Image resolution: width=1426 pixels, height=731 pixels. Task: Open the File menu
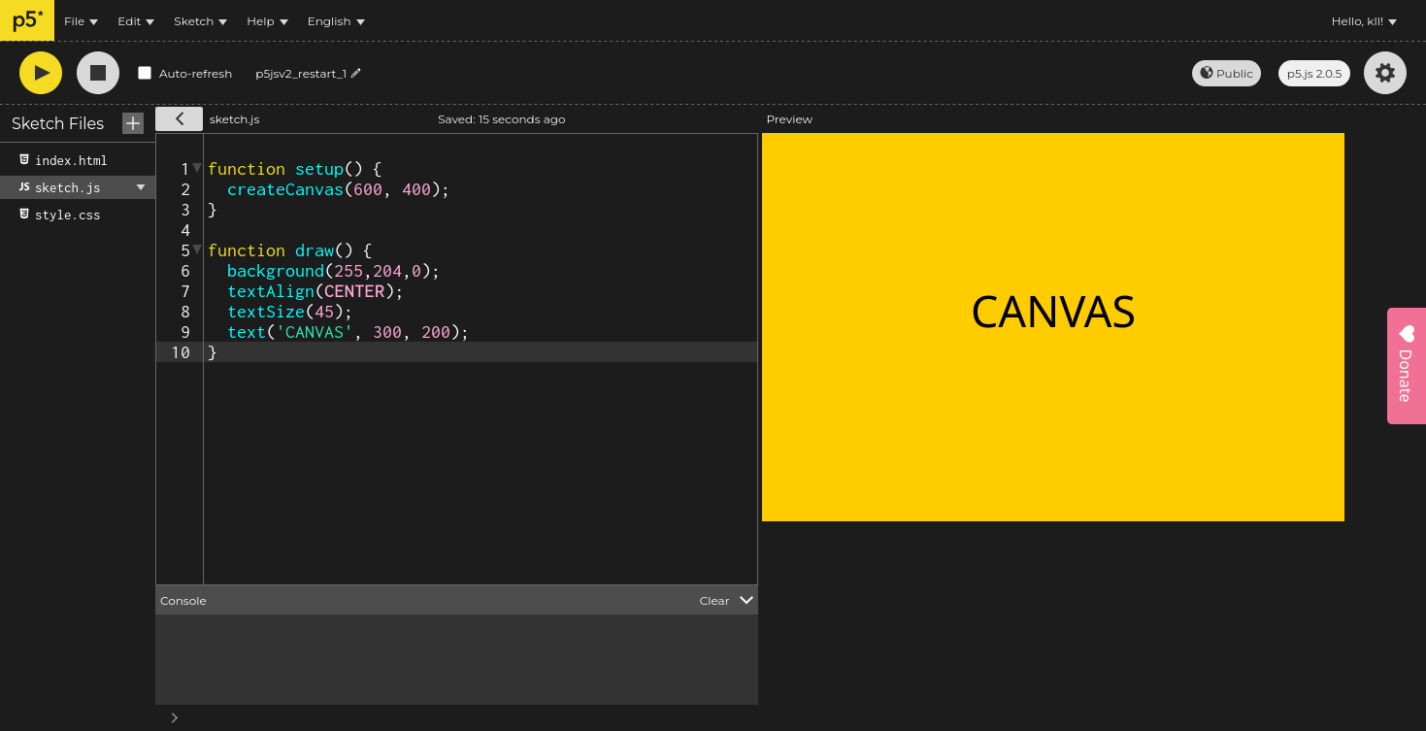[81, 21]
